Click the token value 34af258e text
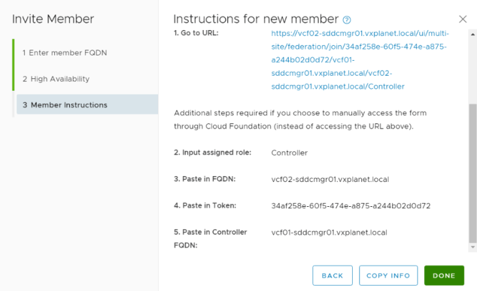This screenshot has width=477, height=291. [x=351, y=206]
